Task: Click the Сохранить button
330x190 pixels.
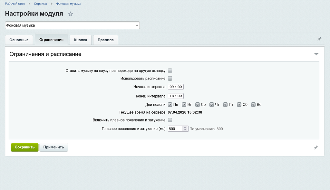Action: (24, 147)
